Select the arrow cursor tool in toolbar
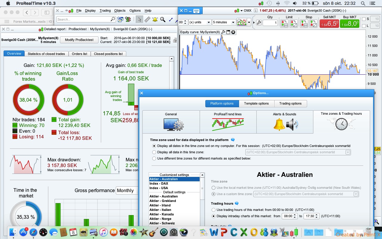The width and height of the screenshot is (382, 239). click(139, 19)
